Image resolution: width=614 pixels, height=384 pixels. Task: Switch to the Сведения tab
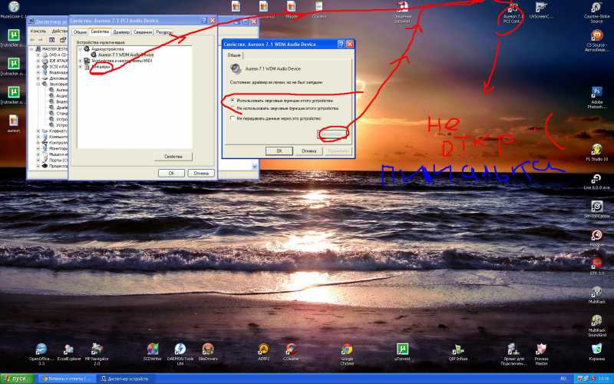point(143,32)
